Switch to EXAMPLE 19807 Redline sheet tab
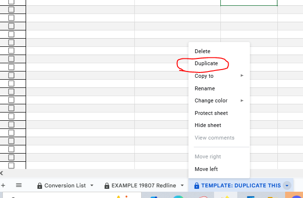Viewport: 303px width, 198px height. (144, 185)
